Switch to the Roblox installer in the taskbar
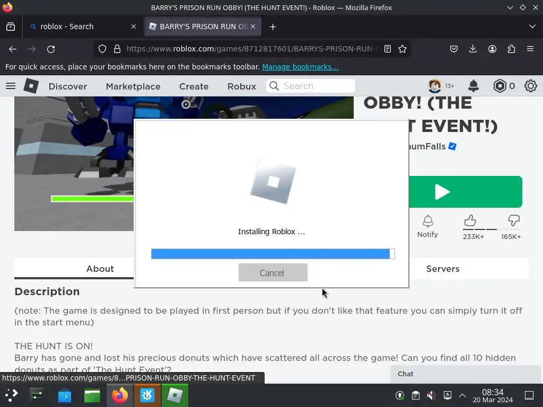The width and height of the screenshot is (543, 407). pyautogui.click(x=175, y=395)
